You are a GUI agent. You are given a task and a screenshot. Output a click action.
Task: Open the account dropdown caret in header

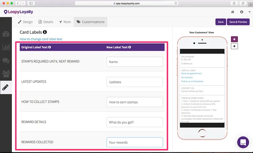(x=249, y=12)
